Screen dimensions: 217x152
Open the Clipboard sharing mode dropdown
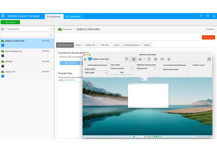(146, 68)
